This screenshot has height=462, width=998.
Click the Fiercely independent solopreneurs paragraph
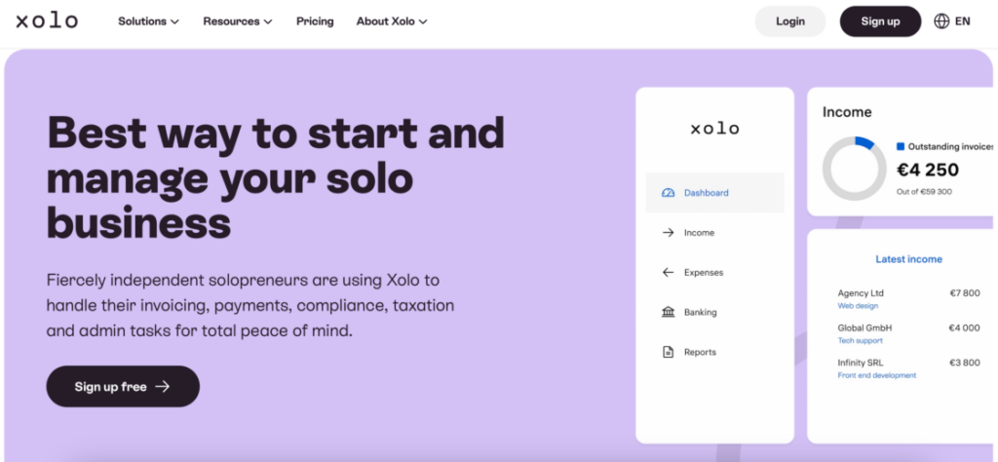[250, 305]
